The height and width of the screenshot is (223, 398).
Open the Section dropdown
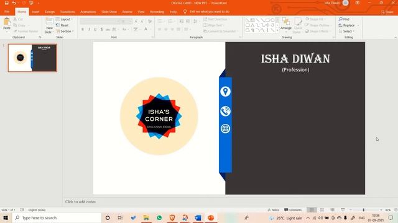pos(65,32)
